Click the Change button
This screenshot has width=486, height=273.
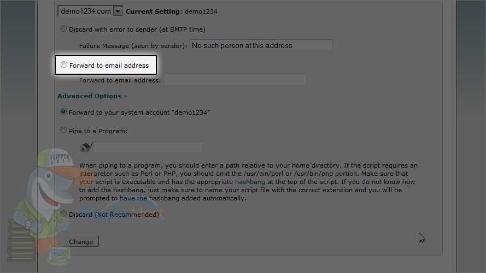coord(81,241)
